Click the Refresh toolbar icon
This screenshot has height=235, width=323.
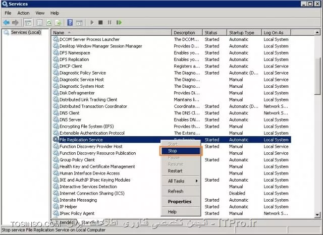pyautogui.click(x=49, y=22)
